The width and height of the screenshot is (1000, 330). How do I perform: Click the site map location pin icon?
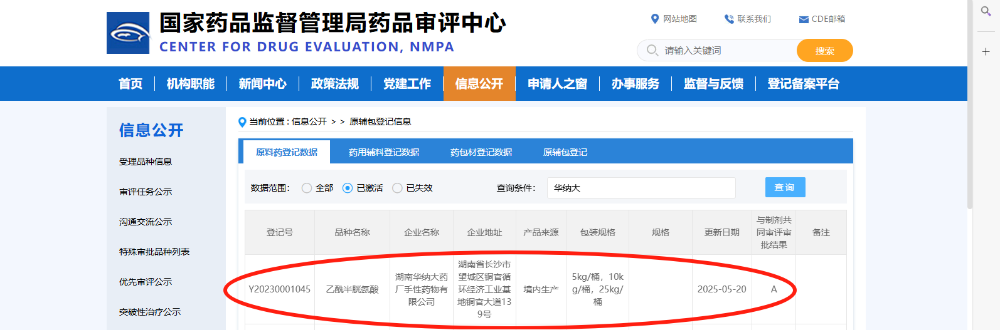point(655,19)
